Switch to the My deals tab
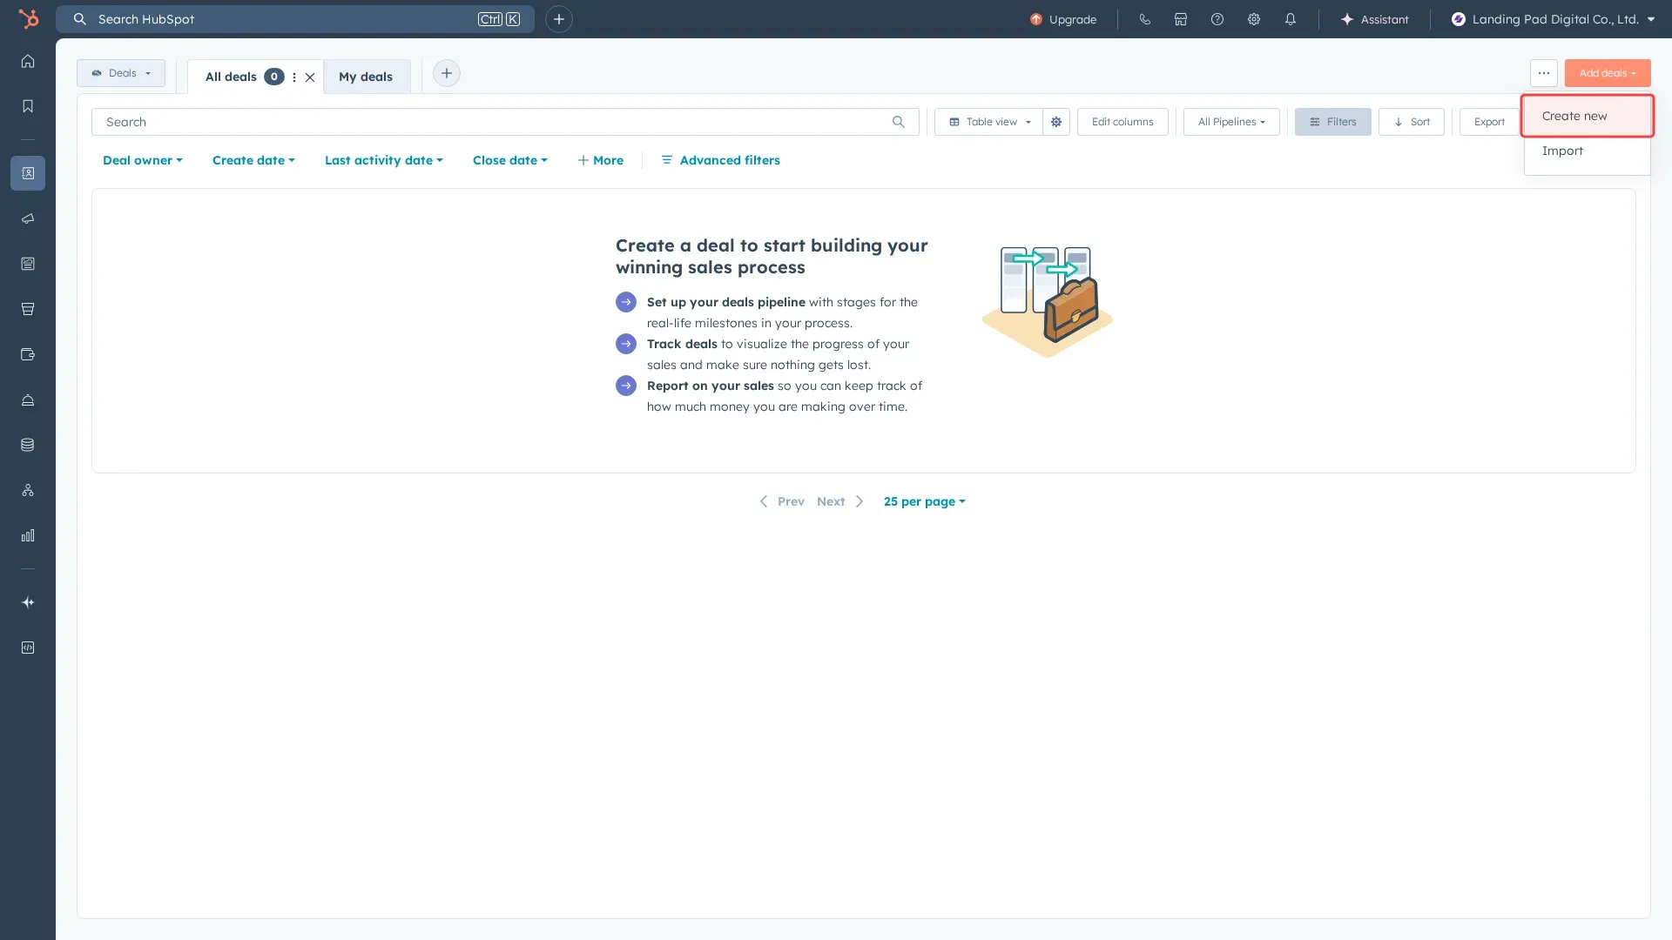This screenshot has width=1672, height=940. 366,77
